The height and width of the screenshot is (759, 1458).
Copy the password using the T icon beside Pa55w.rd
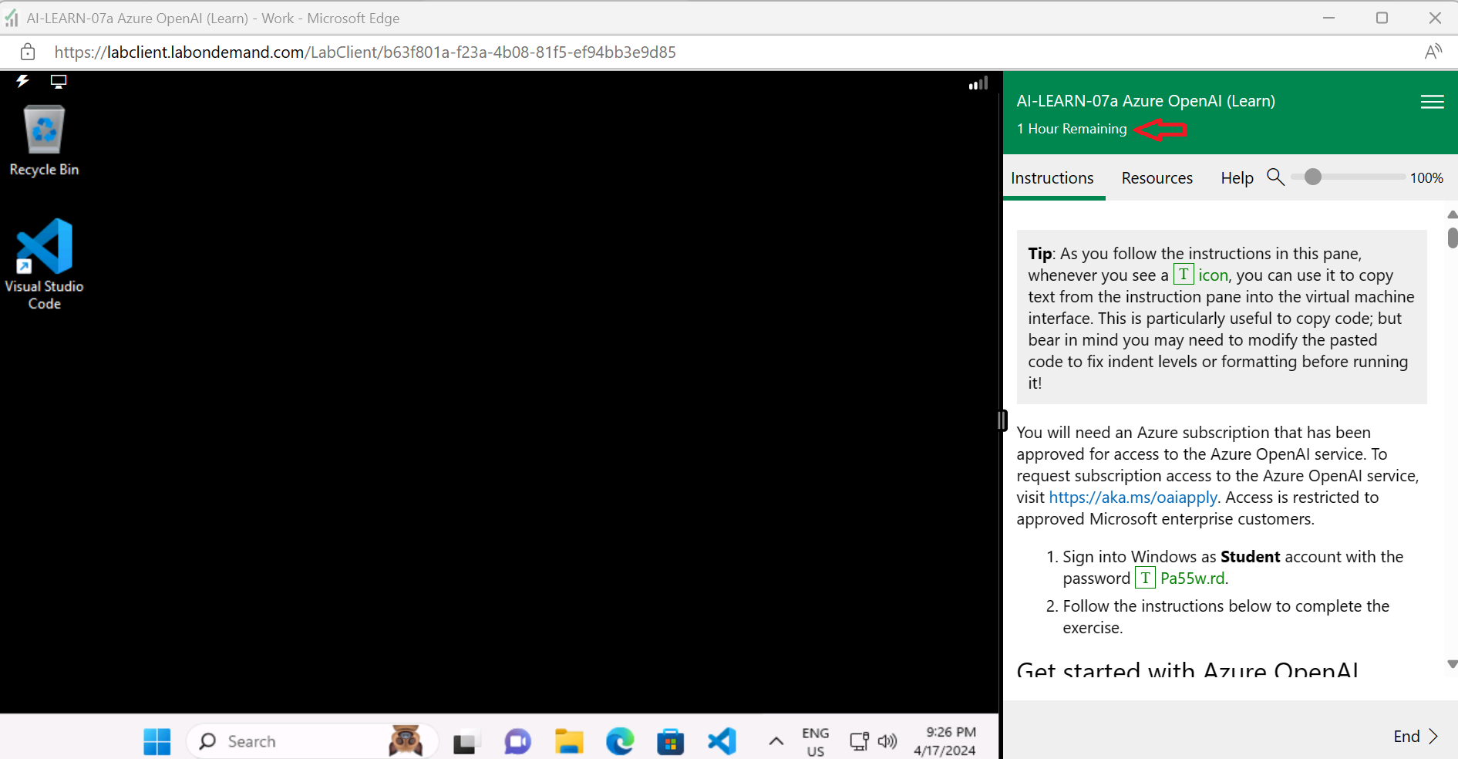pyautogui.click(x=1146, y=578)
